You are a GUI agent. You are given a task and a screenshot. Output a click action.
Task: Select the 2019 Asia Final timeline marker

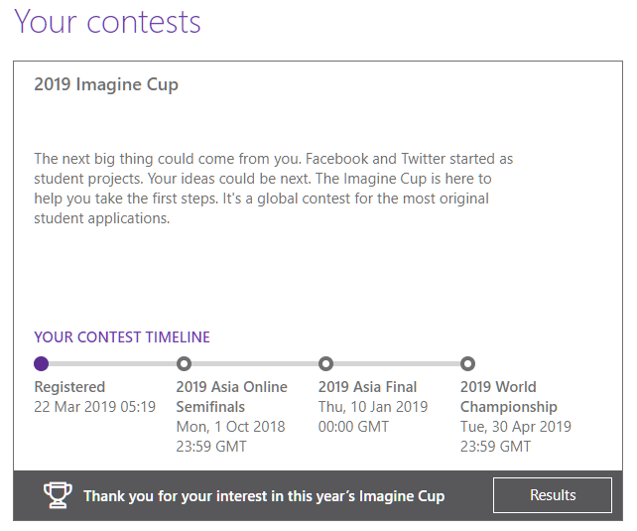click(x=325, y=363)
